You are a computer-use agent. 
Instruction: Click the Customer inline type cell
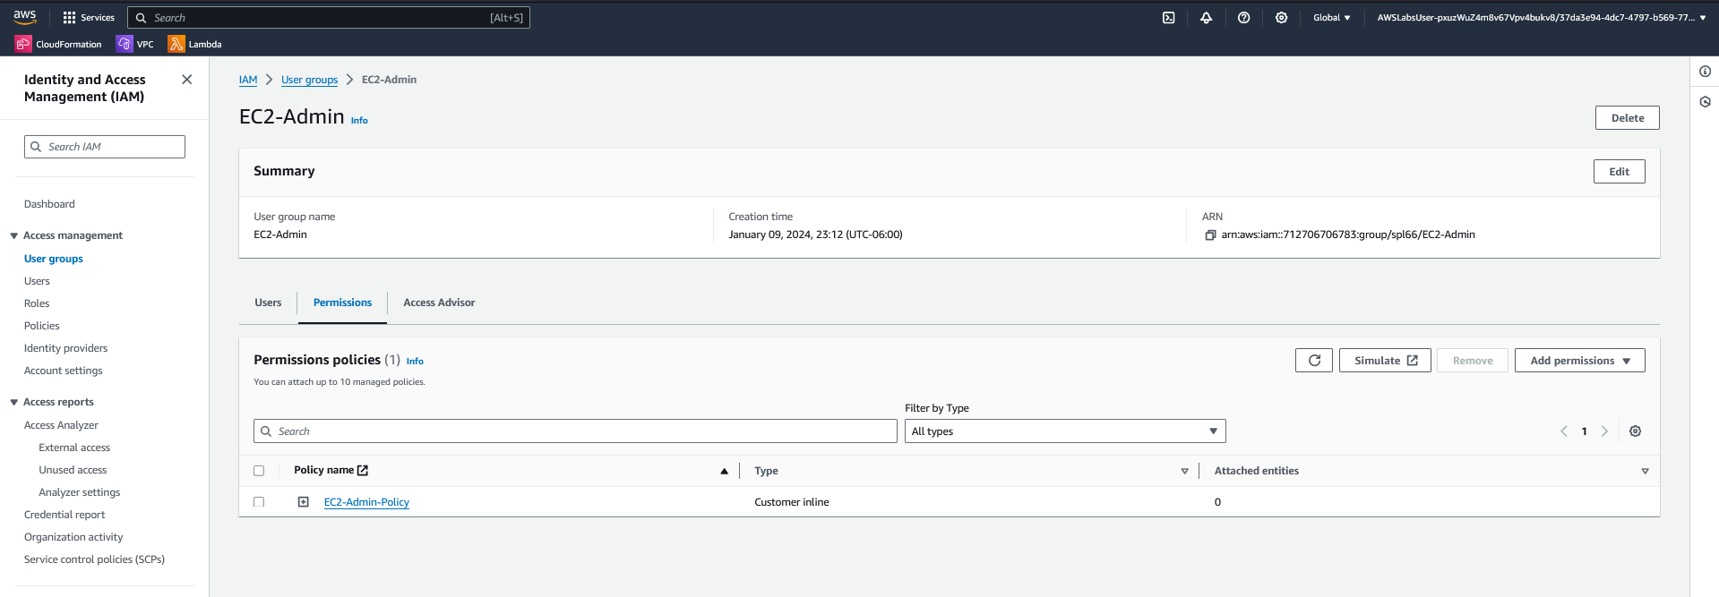792,502
